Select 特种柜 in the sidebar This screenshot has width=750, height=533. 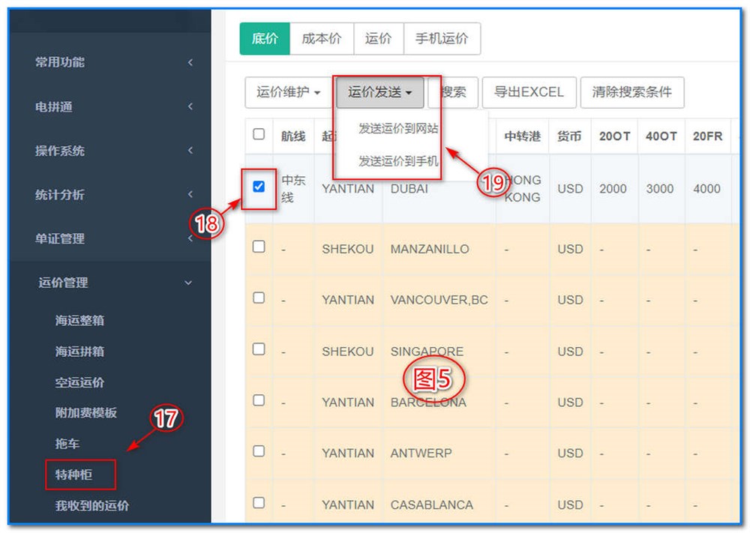point(80,475)
